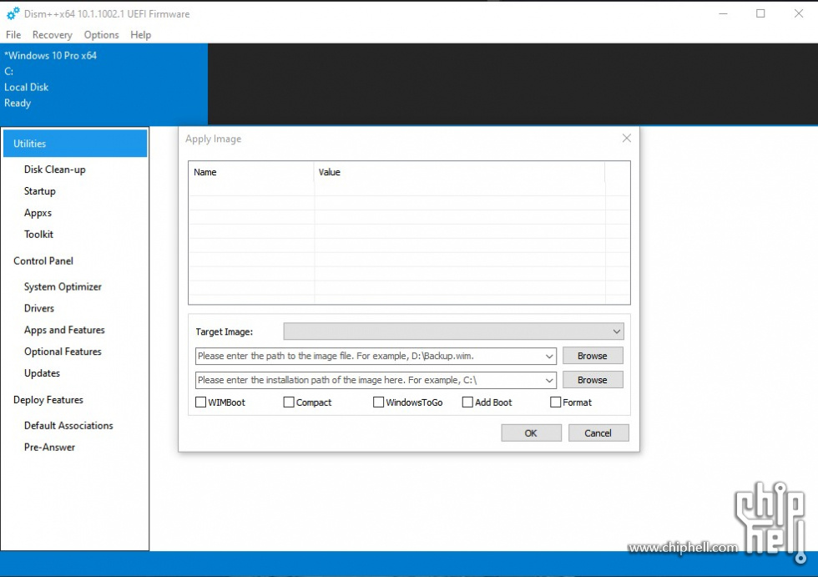The width and height of the screenshot is (818, 577).
Task: Close the Dism++ window
Action: pos(799,14)
